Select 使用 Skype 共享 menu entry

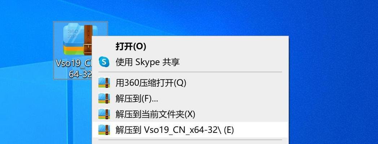click(147, 62)
